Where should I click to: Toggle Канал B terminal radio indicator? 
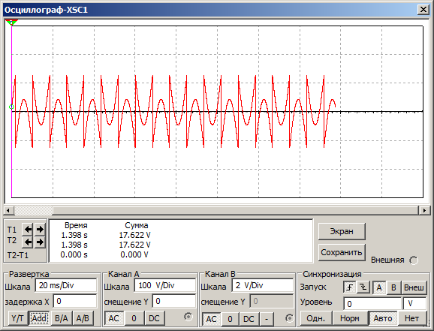pos(290,318)
